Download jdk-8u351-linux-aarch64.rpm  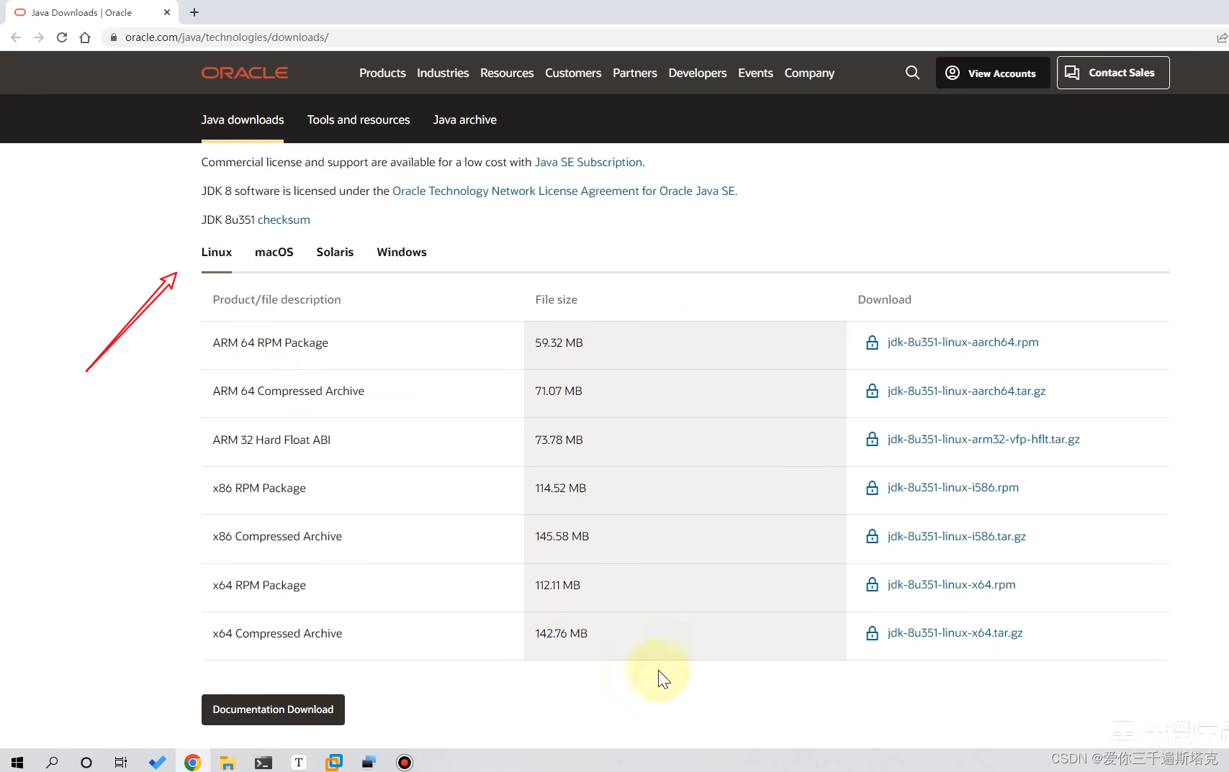click(963, 342)
